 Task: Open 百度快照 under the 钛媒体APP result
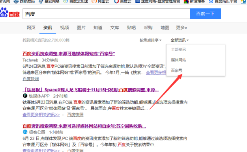75,115
